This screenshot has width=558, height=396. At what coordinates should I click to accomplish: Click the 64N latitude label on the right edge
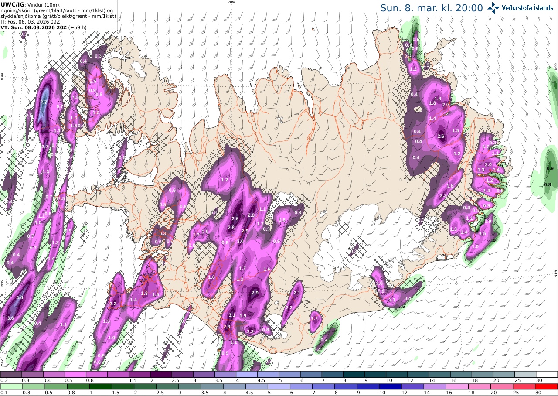(556, 273)
